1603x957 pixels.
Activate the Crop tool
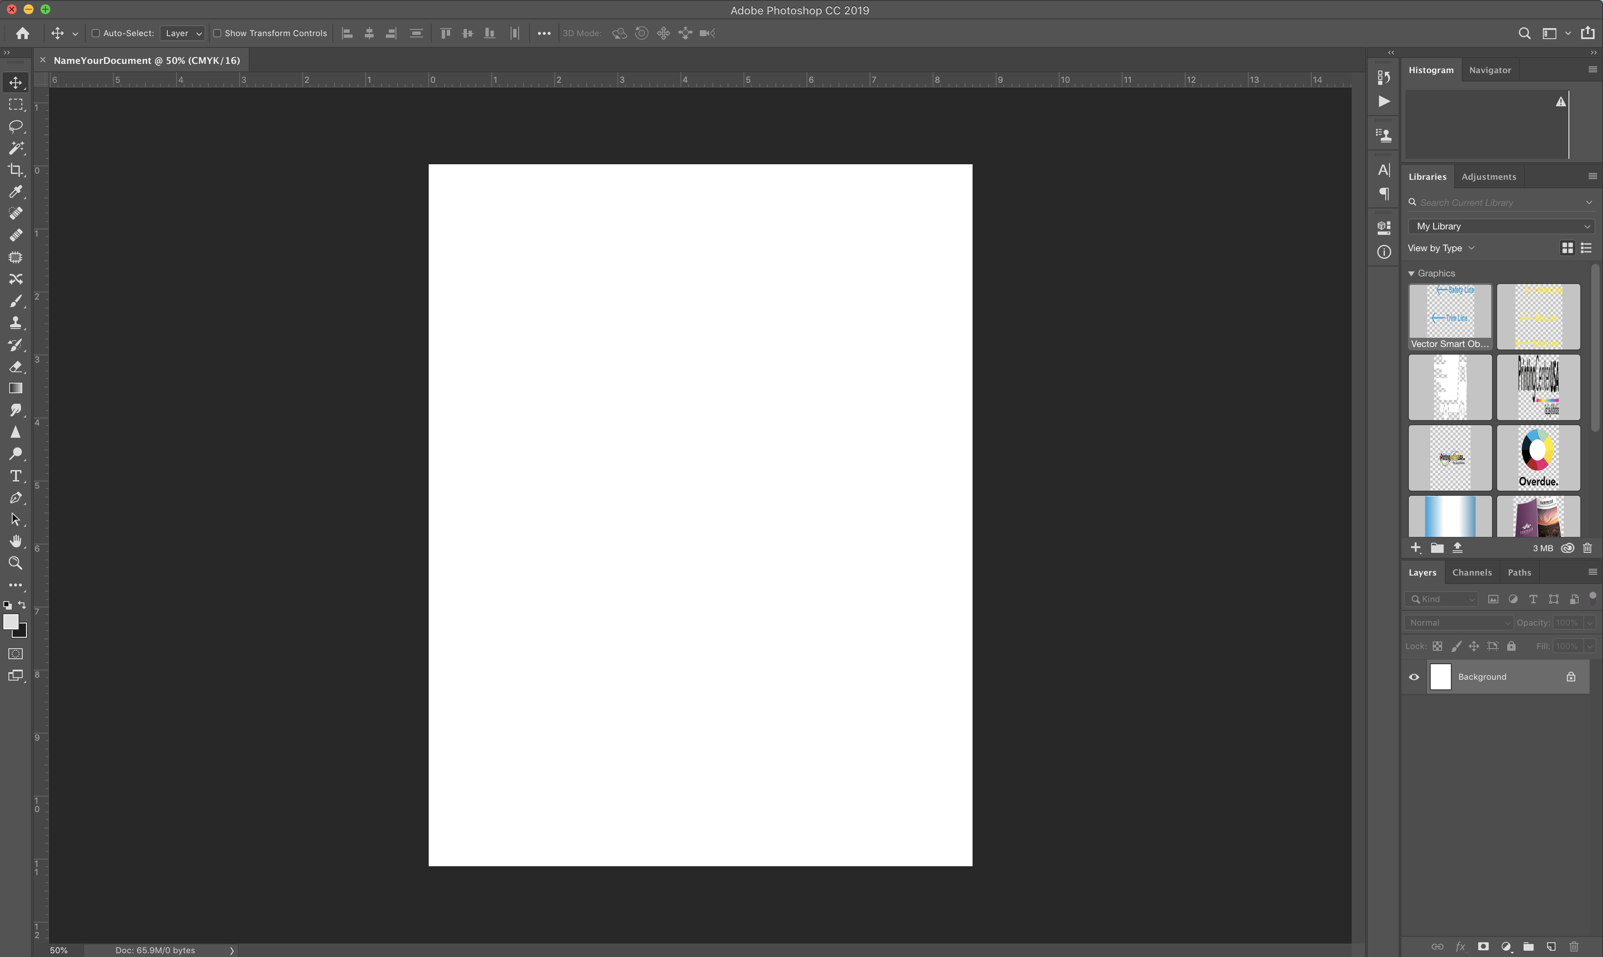tap(16, 170)
